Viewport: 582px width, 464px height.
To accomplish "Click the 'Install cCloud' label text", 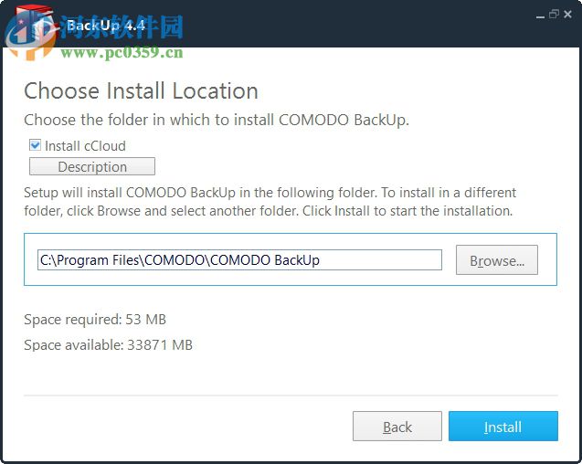I will coord(85,146).
